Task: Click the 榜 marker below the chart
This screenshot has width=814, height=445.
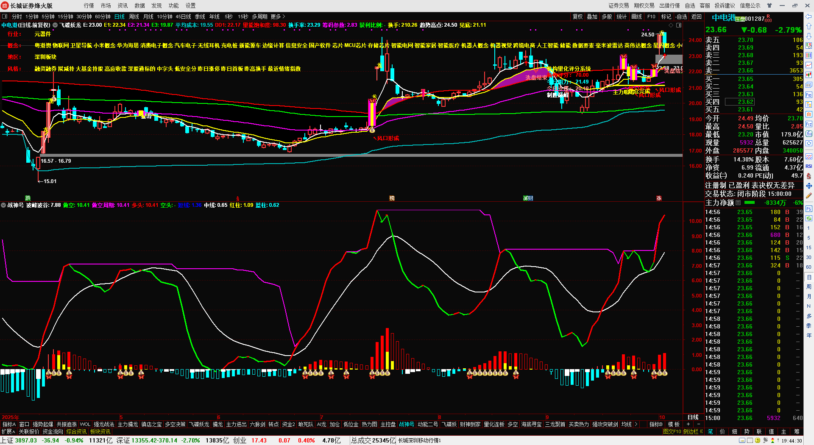Action: (392, 198)
